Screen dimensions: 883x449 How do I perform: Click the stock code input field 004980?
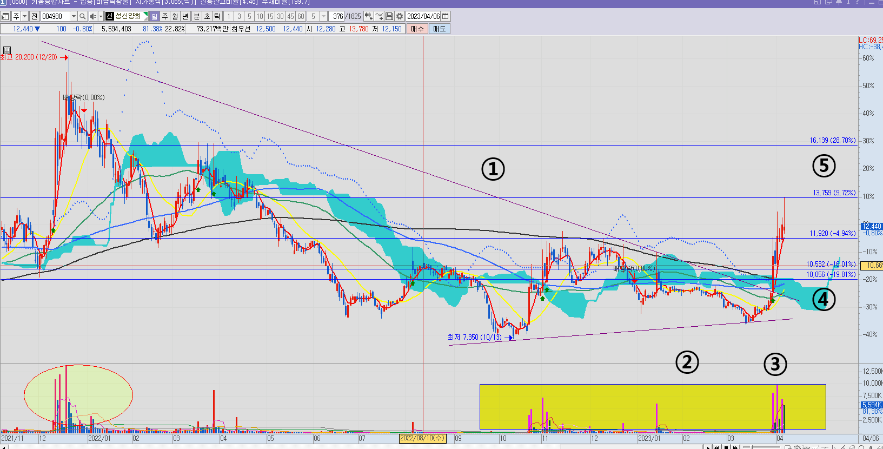point(55,16)
